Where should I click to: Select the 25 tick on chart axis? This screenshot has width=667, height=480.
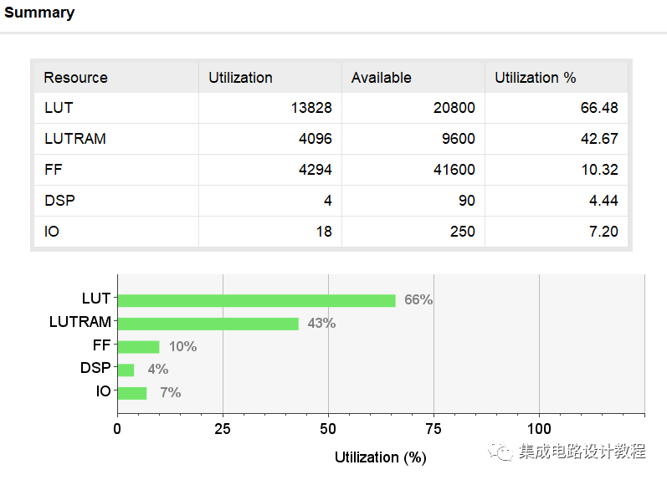(x=223, y=429)
